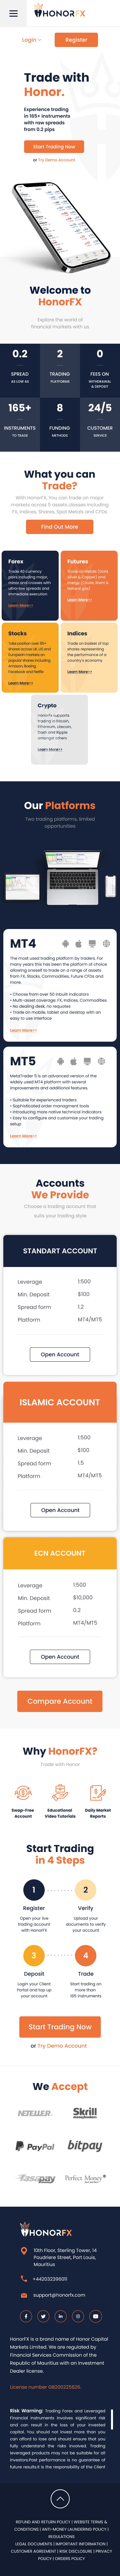The height and width of the screenshot is (2576, 120).
Task: Click the Start Trading Now hero button
Action: [x=54, y=146]
